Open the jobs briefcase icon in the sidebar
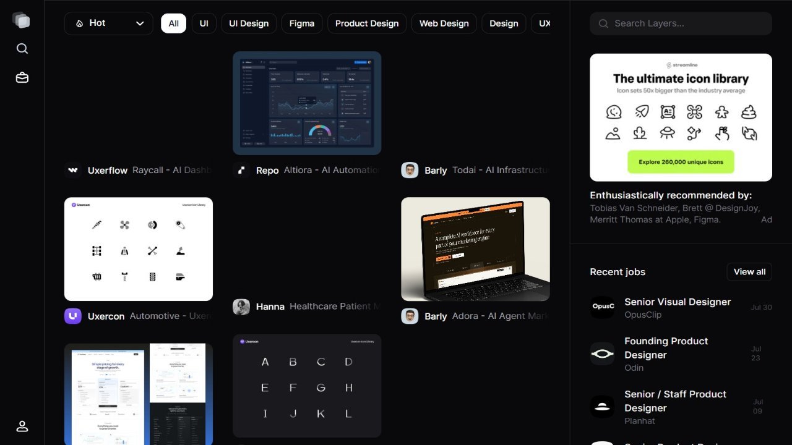The height and width of the screenshot is (445, 792). 22,78
